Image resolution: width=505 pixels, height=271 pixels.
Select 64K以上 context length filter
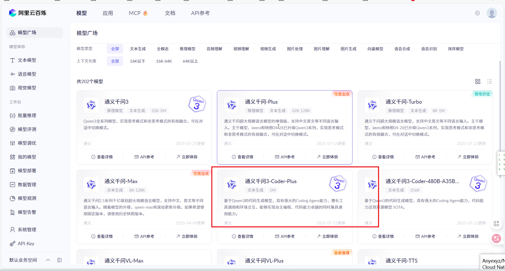190,61
